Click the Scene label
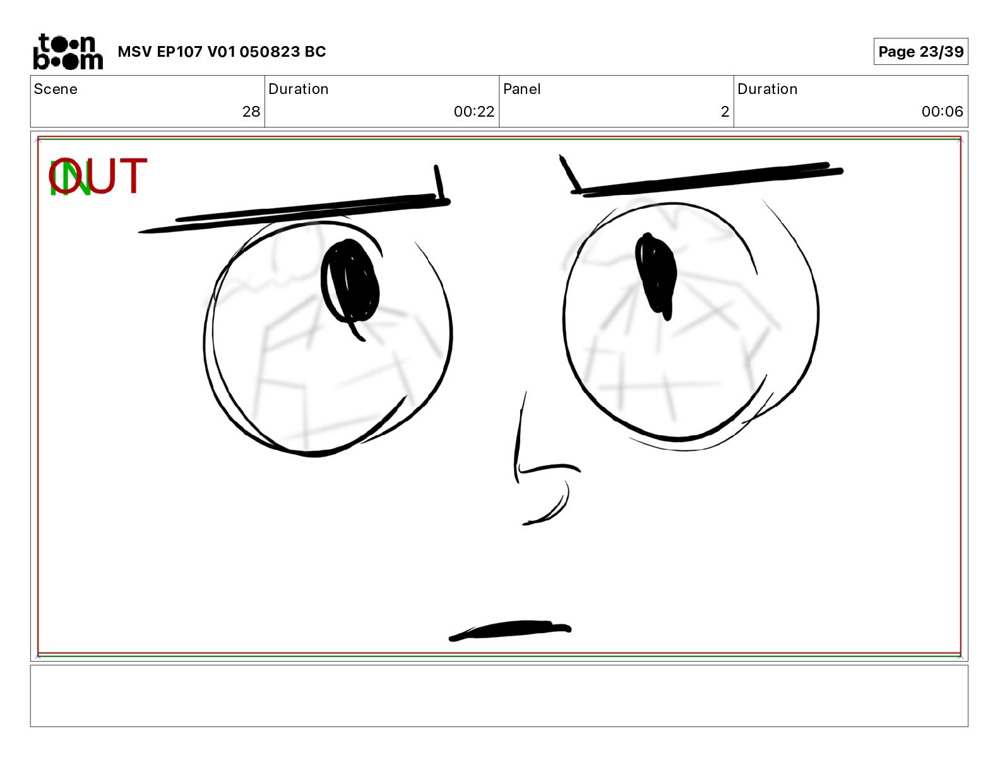Image resolution: width=1000 pixels, height=772 pixels. [x=56, y=89]
